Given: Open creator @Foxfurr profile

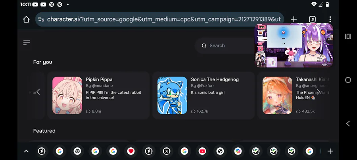Looking at the screenshot, I should click(x=202, y=86).
